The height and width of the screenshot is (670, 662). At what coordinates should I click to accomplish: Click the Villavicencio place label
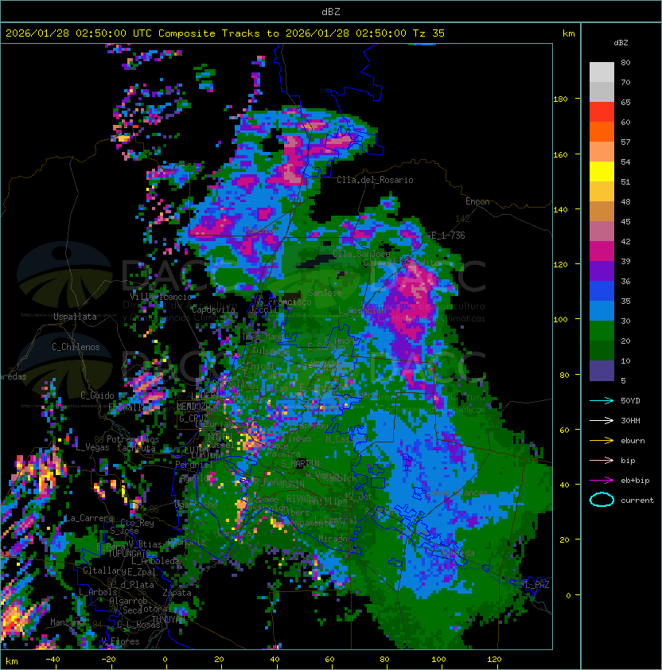tap(162, 296)
